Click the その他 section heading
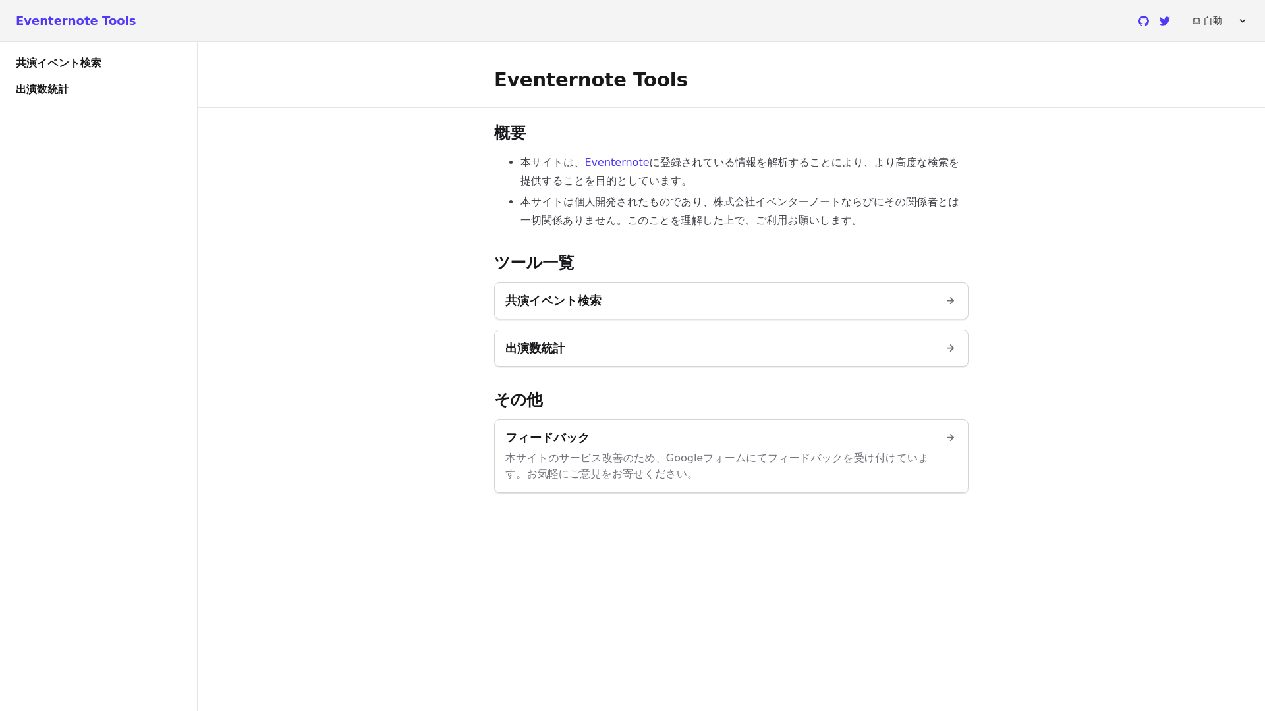The width and height of the screenshot is (1265, 711). pos(519,400)
